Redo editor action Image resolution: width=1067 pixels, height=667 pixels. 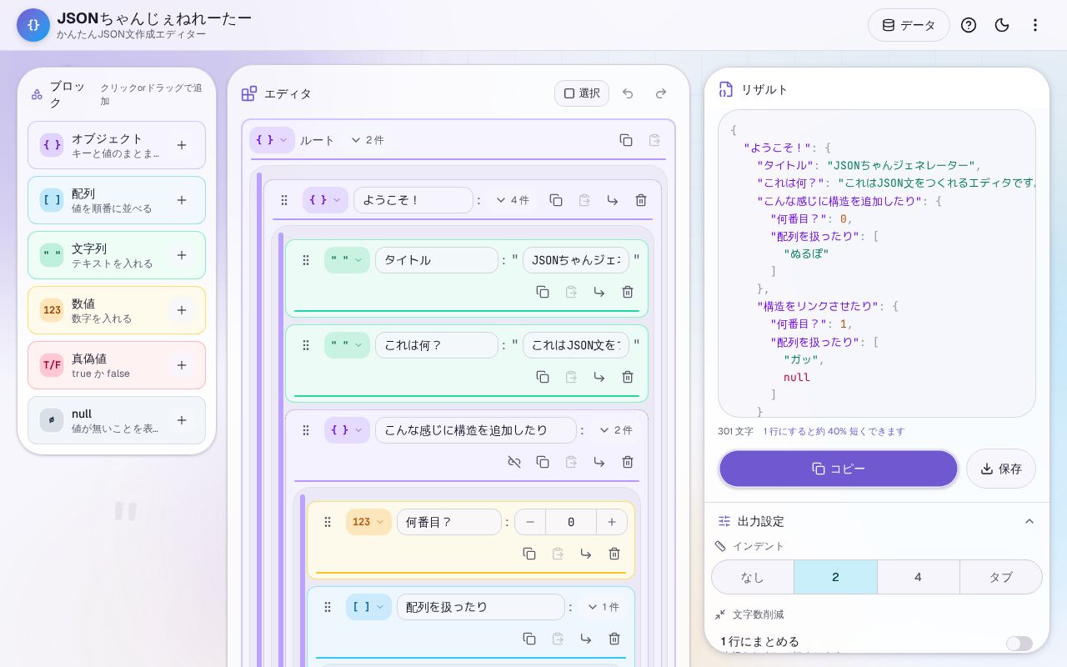tap(661, 93)
